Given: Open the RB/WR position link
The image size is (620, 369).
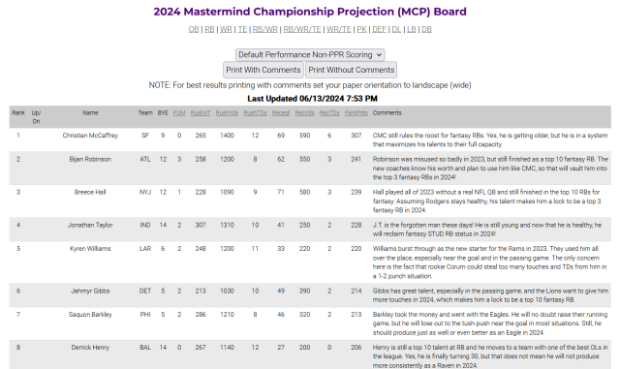Looking at the screenshot, I should (x=264, y=29).
